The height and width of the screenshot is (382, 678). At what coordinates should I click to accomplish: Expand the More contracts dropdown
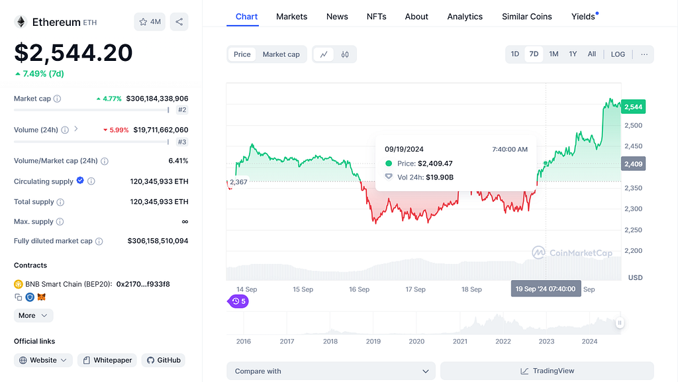click(x=33, y=315)
